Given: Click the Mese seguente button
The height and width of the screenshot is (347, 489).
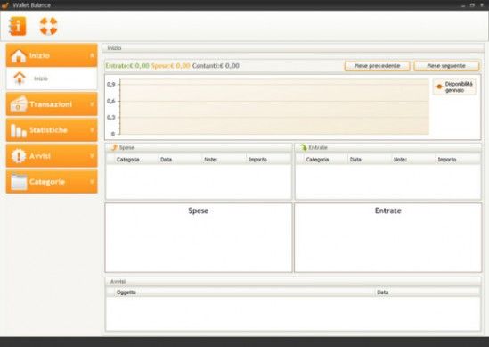Looking at the screenshot, I should point(446,66).
